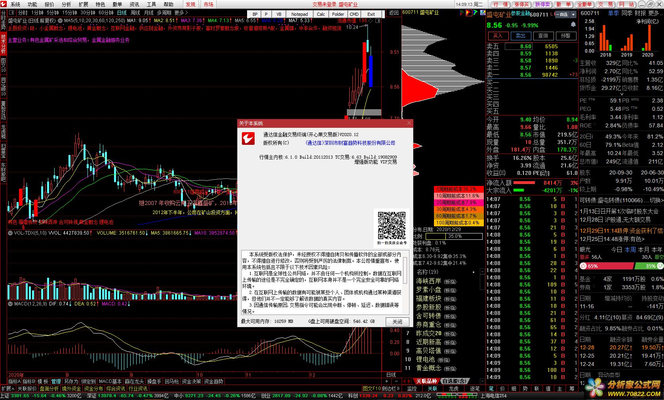
Task: Click the 行情 red toolbar button
Action: [500, 4]
